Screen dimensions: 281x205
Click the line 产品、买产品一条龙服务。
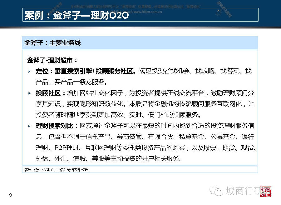click(x=72, y=82)
